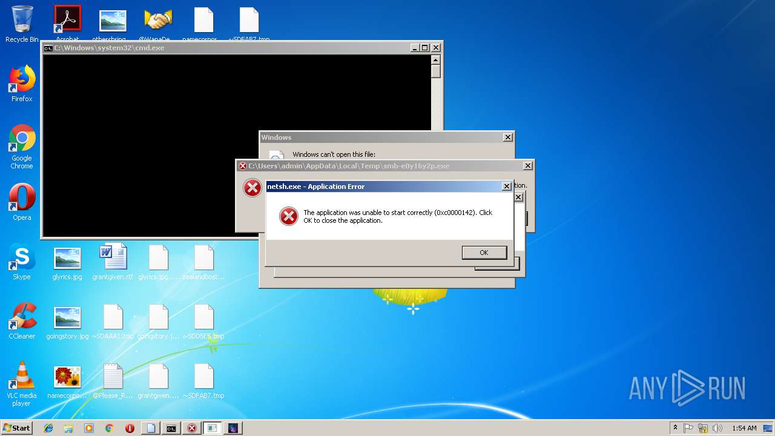The width and height of the screenshot is (775, 436).
Task: Open Opera from the taskbar
Action: (130, 428)
